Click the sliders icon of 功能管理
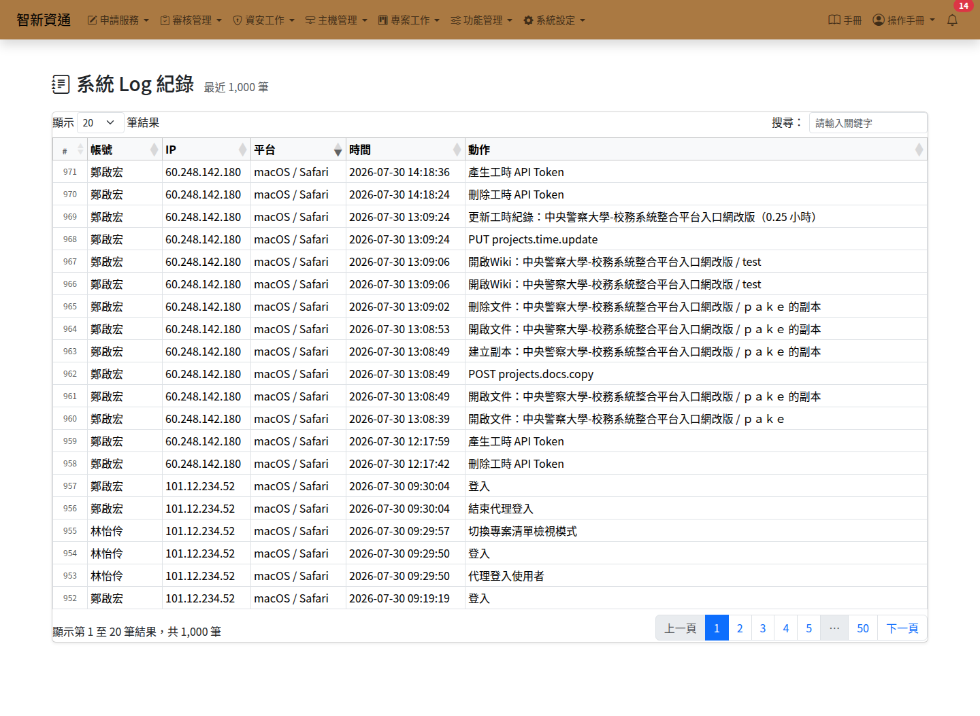Screen dimensions: 980x716 pyautogui.click(x=456, y=20)
